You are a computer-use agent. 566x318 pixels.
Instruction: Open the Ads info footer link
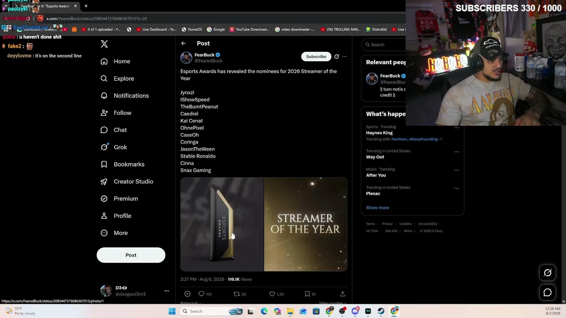pos(391,231)
